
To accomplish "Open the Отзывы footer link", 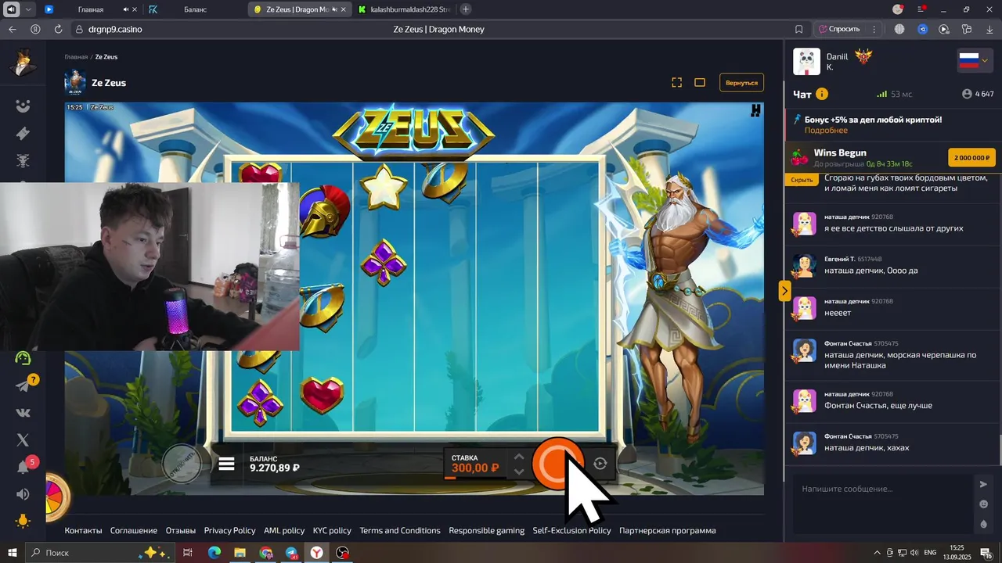I will [181, 530].
